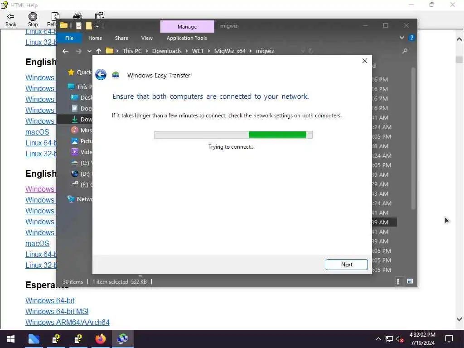Switch Explorer to details view

(x=398, y=281)
